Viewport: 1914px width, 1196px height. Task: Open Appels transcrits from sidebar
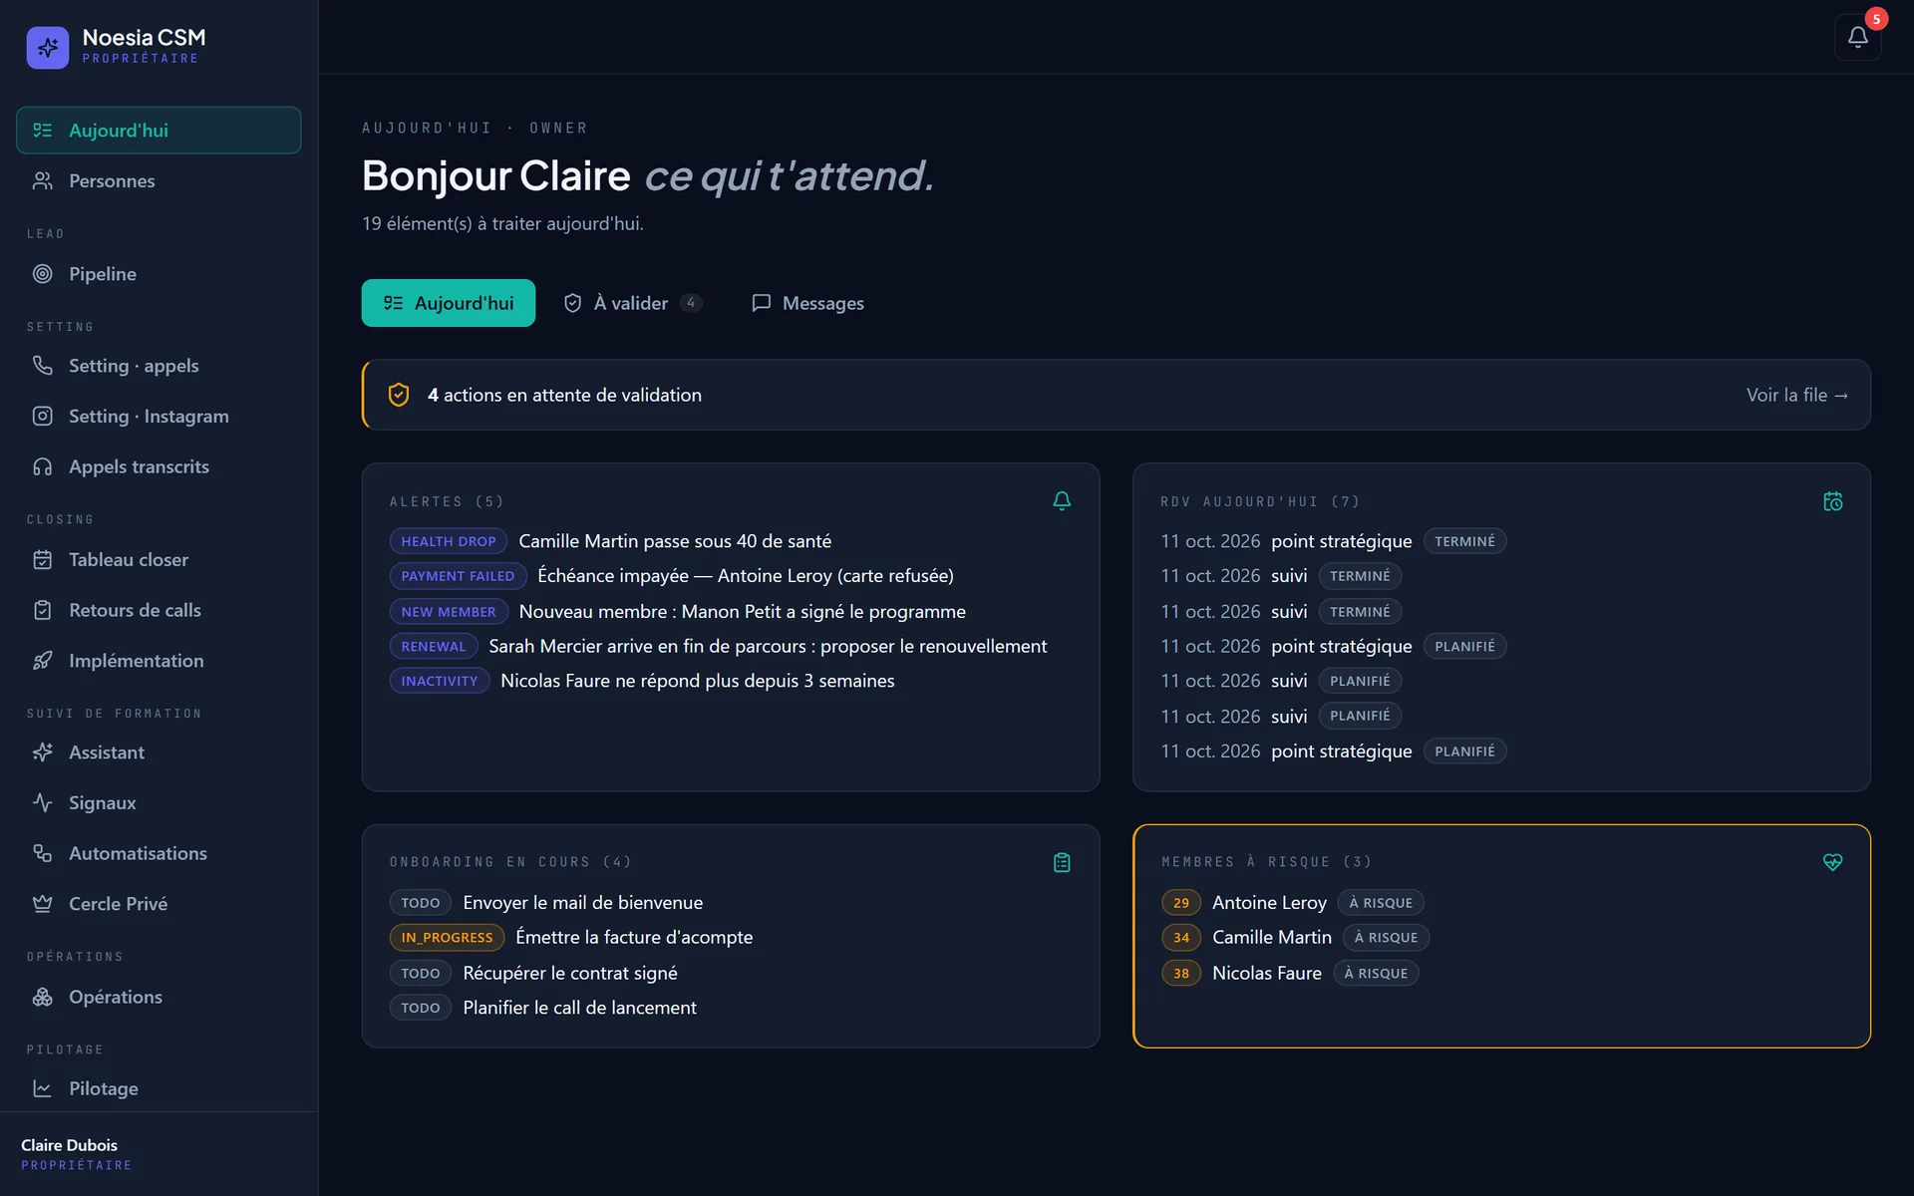159,466
